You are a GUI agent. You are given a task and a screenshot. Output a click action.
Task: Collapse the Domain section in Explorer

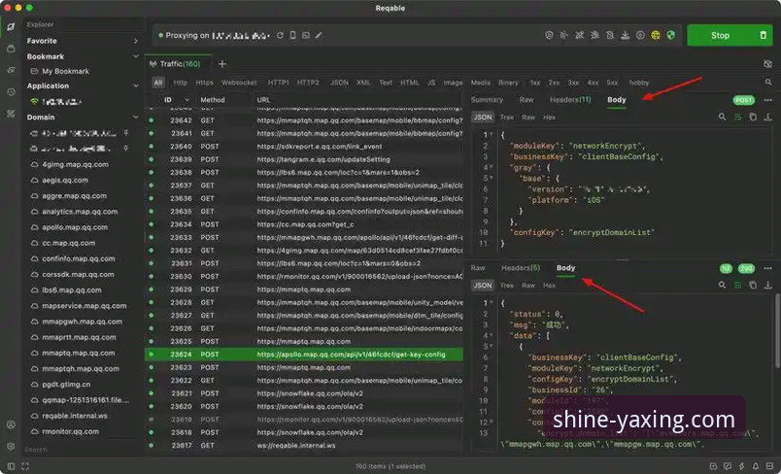coord(135,117)
